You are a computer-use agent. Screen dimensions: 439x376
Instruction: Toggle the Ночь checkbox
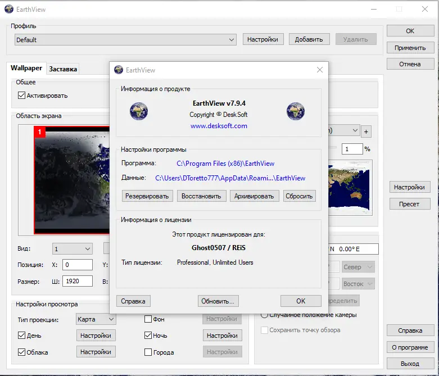click(148, 336)
